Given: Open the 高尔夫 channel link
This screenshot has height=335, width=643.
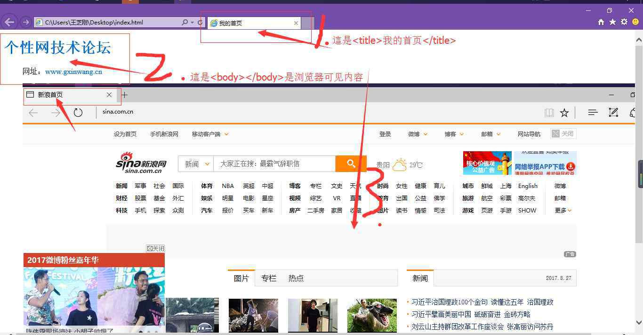Looking at the screenshot, I should click(x=527, y=198).
